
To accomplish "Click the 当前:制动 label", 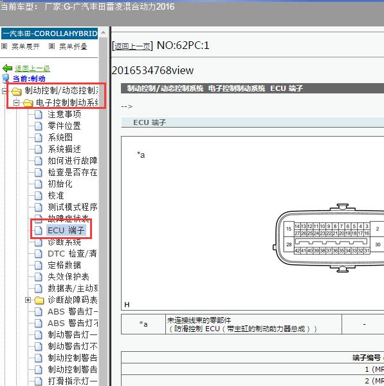I will 29,79.
